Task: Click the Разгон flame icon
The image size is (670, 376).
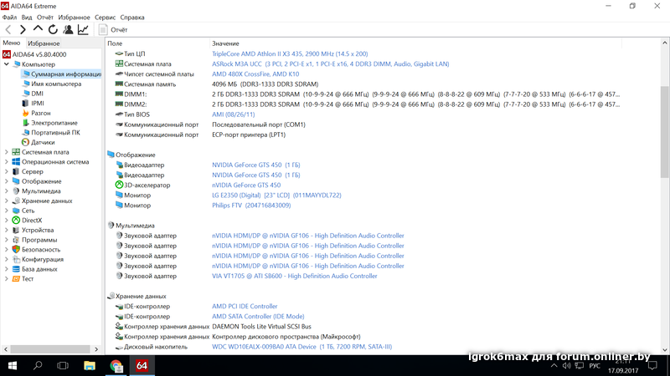Action: (x=25, y=113)
